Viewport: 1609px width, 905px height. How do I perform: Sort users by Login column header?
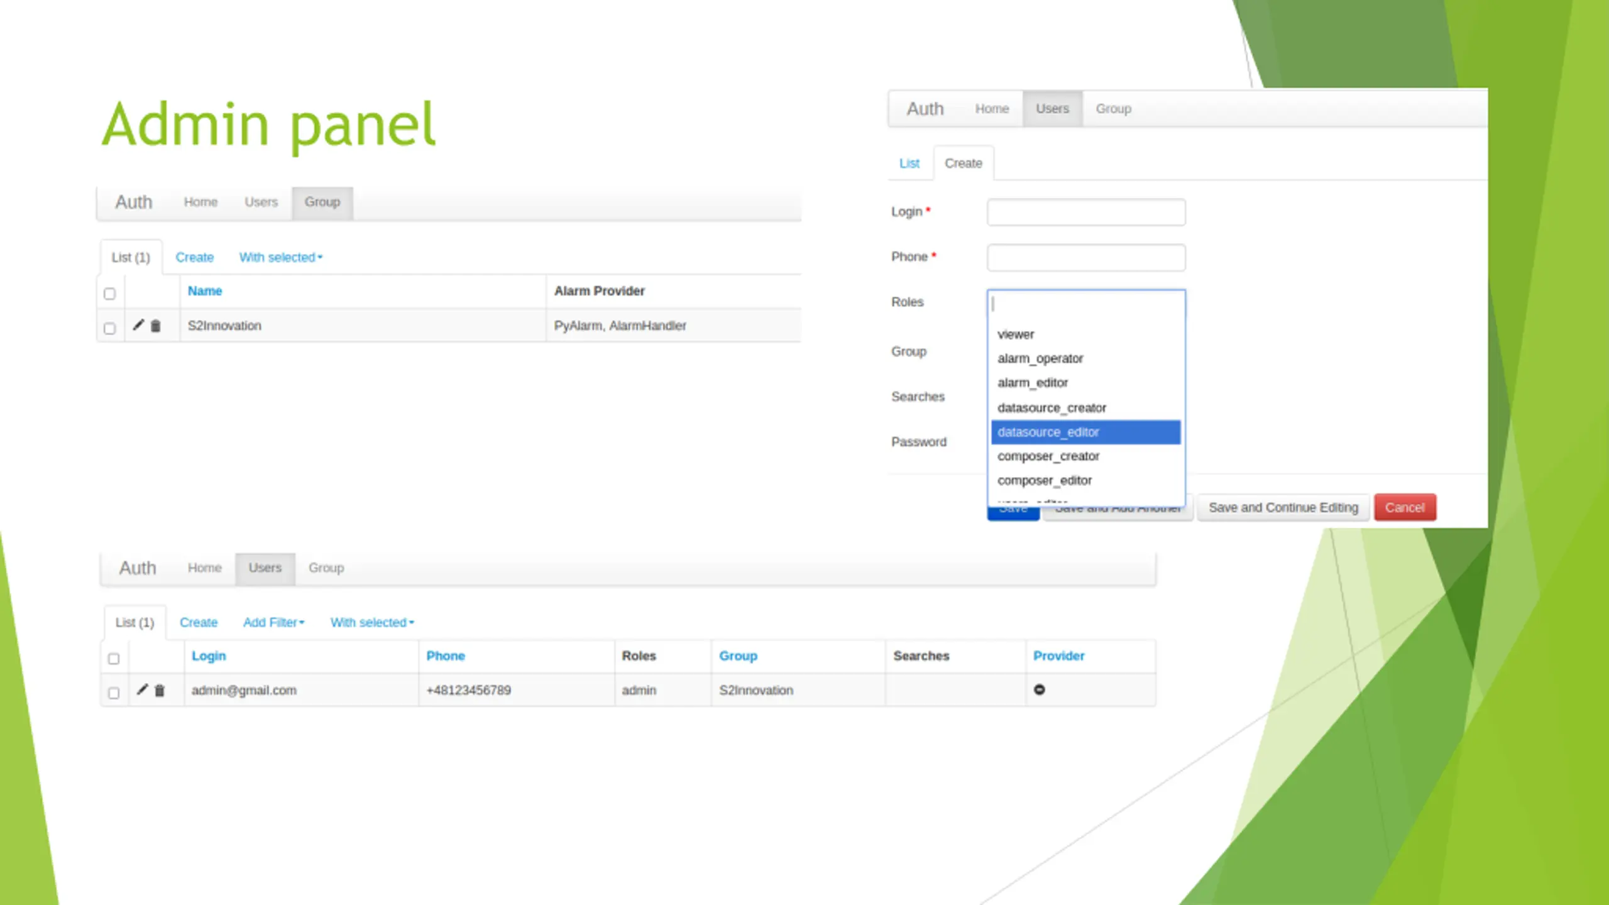pos(209,656)
